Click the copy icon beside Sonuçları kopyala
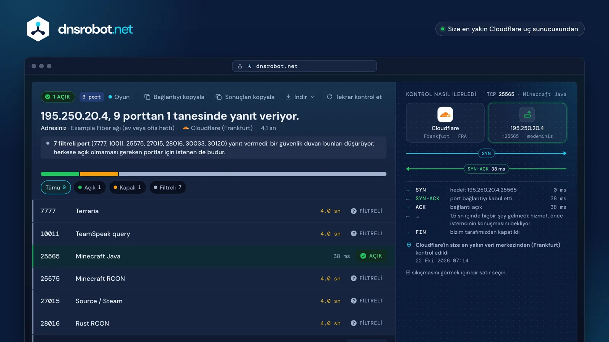609x342 pixels. (218, 97)
